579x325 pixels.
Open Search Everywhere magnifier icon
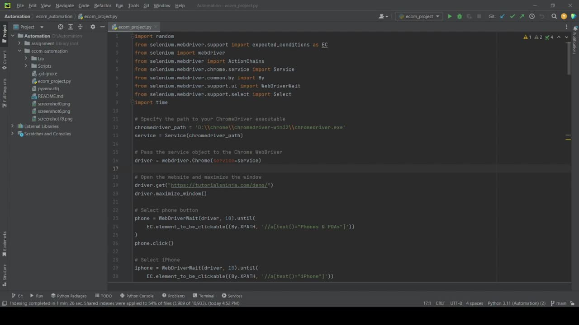point(554,16)
